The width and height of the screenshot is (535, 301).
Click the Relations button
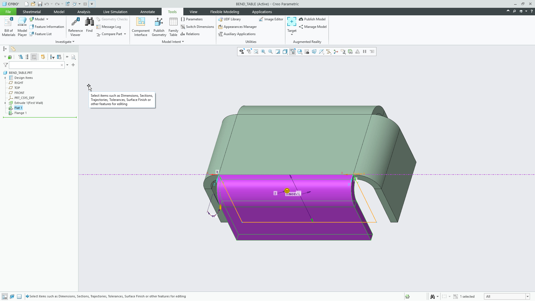coord(190,34)
